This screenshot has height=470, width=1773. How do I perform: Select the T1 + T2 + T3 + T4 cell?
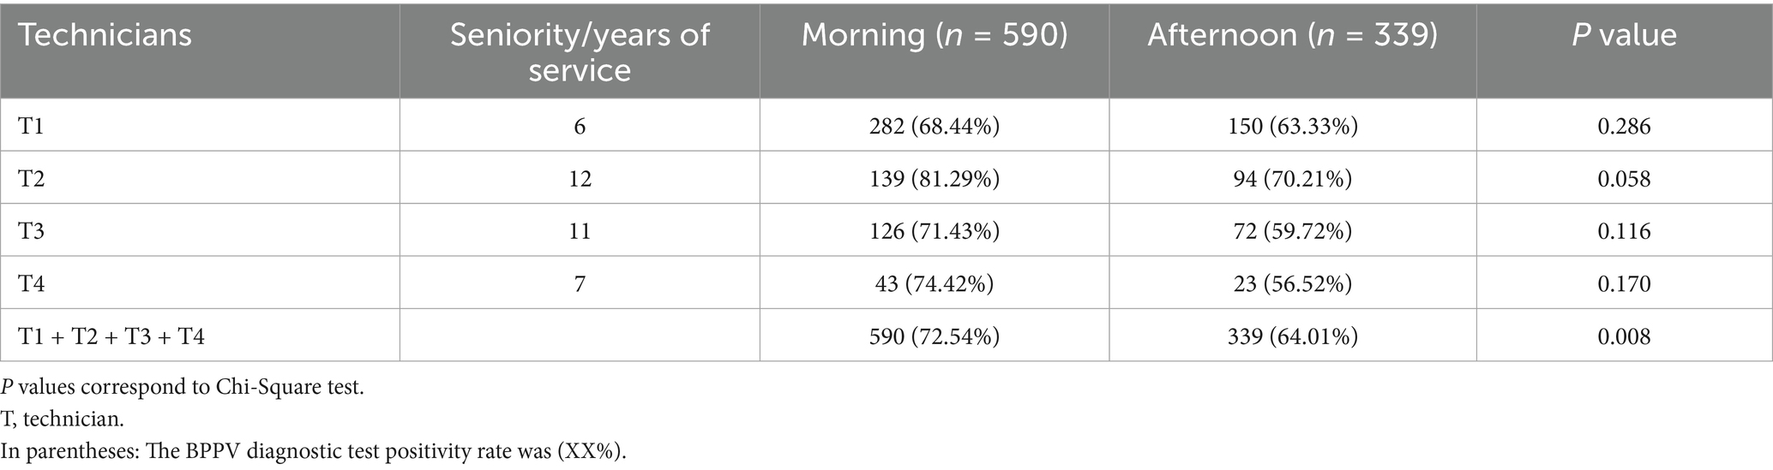(x=111, y=336)
